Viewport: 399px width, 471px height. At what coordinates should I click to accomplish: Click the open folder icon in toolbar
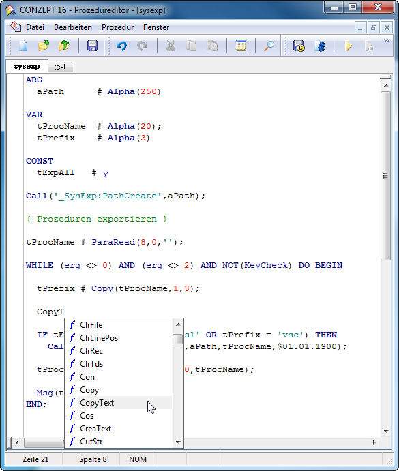click(x=44, y=46)
